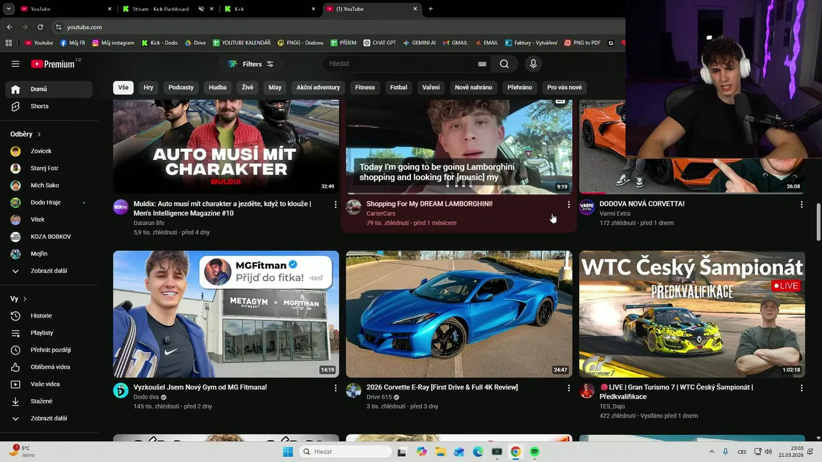Open Stažené in the sidebar

(x=49, y=401)
